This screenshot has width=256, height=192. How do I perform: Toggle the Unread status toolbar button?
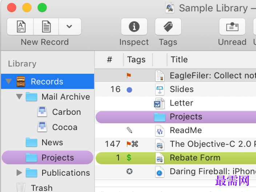[232, 26]
